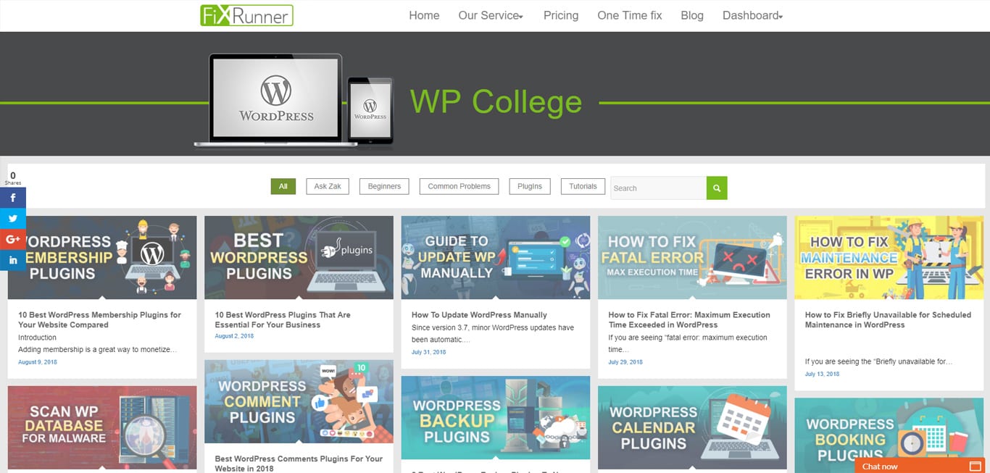Open 'How To Update WordPress Manually' link
Viewport: 990px width, 473px height.
479,315
